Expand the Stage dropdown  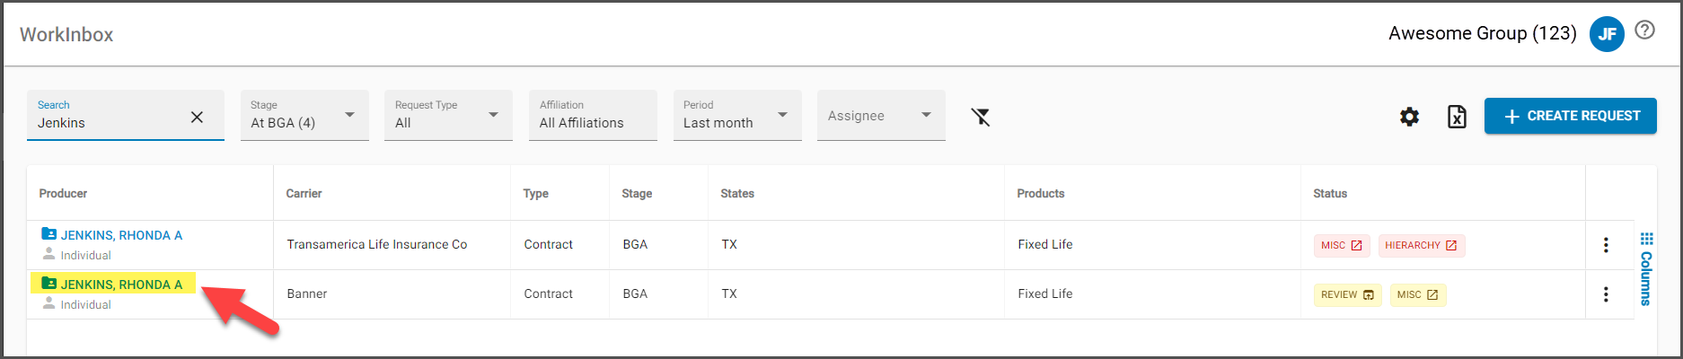pyautogui.click(x=304, y=115)
